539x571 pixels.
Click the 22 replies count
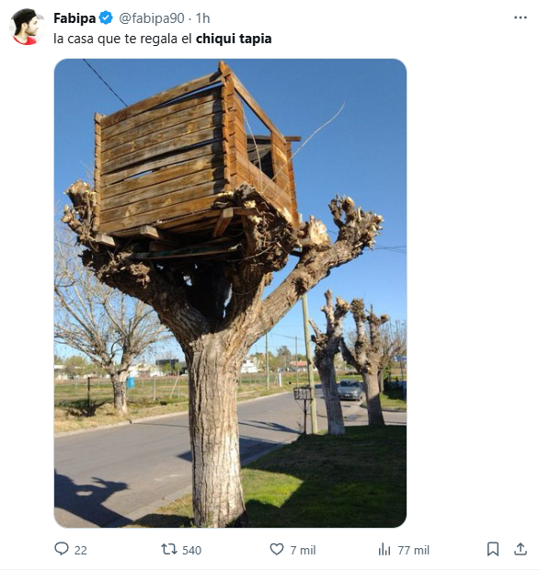(81, 550)
